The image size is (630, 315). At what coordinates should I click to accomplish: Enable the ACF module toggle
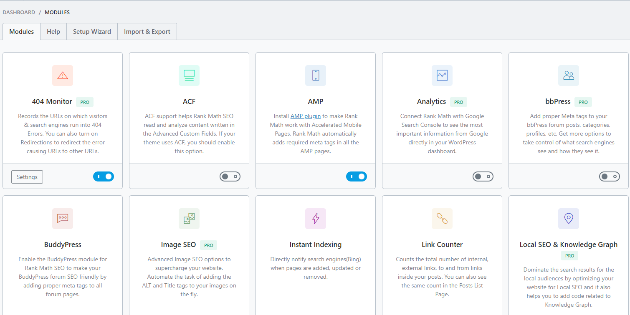click(230, 176)
